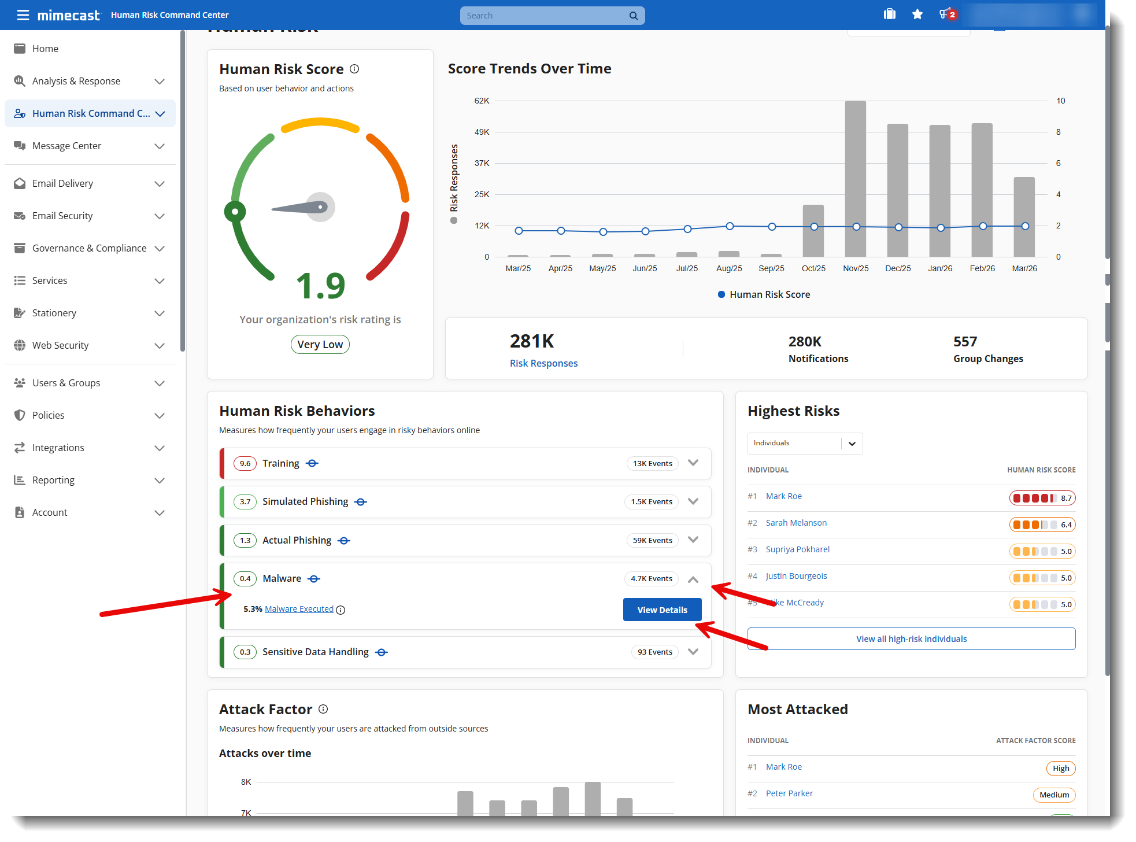Click Human Risk Score info icon
This screenshot has width=1136, height=842.
pos(355,69)
